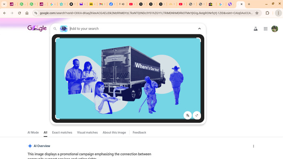Click the search magnifier icon
The image size is (283, 159).
[55, 29]
